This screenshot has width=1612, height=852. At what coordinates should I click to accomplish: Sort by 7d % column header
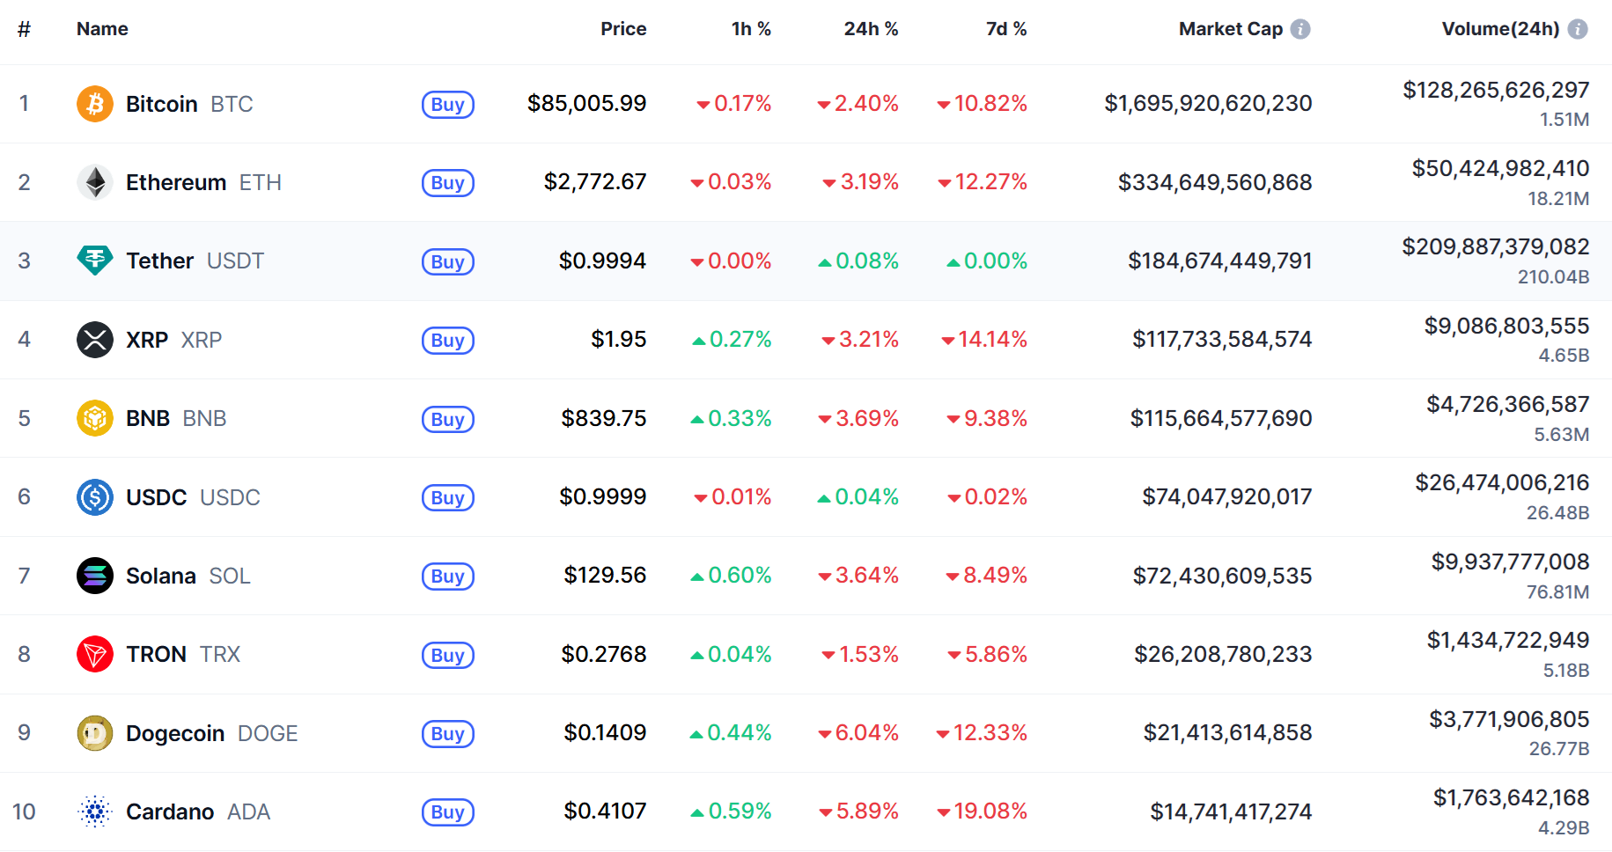click(1005, 29)
